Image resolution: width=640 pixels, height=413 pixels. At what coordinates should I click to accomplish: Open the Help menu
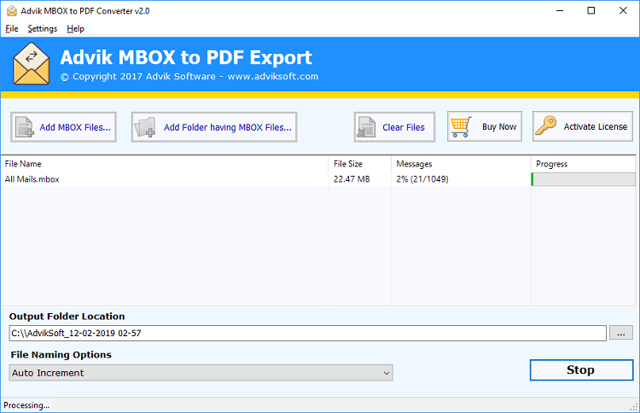(x=75, y=28)
